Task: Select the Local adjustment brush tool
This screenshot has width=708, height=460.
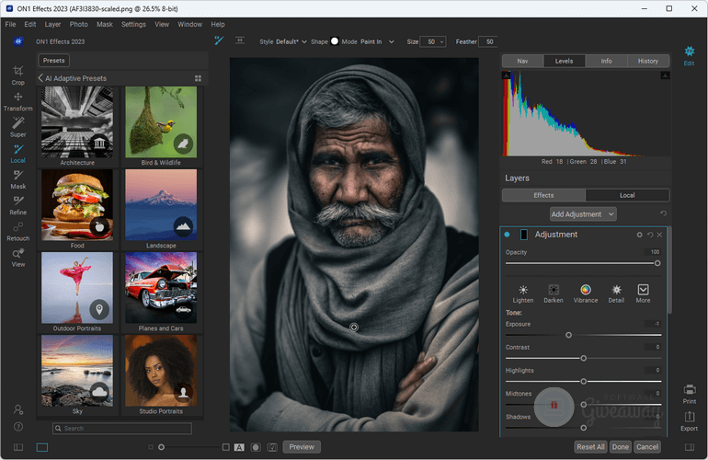Action: point(18,154)
